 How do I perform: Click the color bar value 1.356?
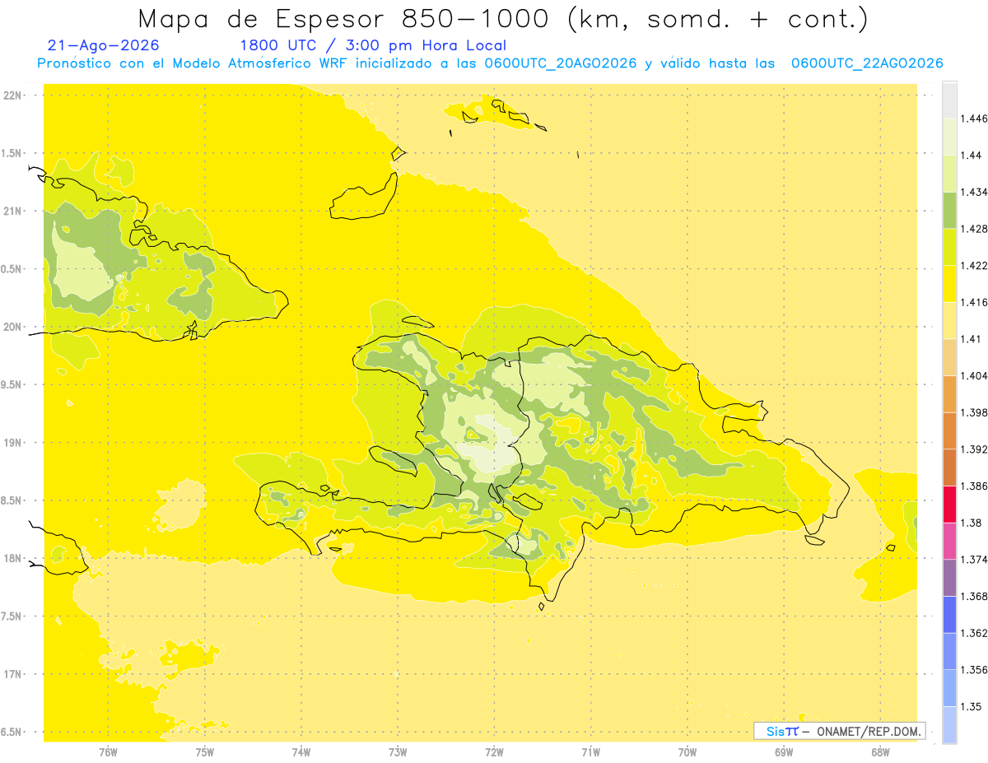[x=974, y=670]
